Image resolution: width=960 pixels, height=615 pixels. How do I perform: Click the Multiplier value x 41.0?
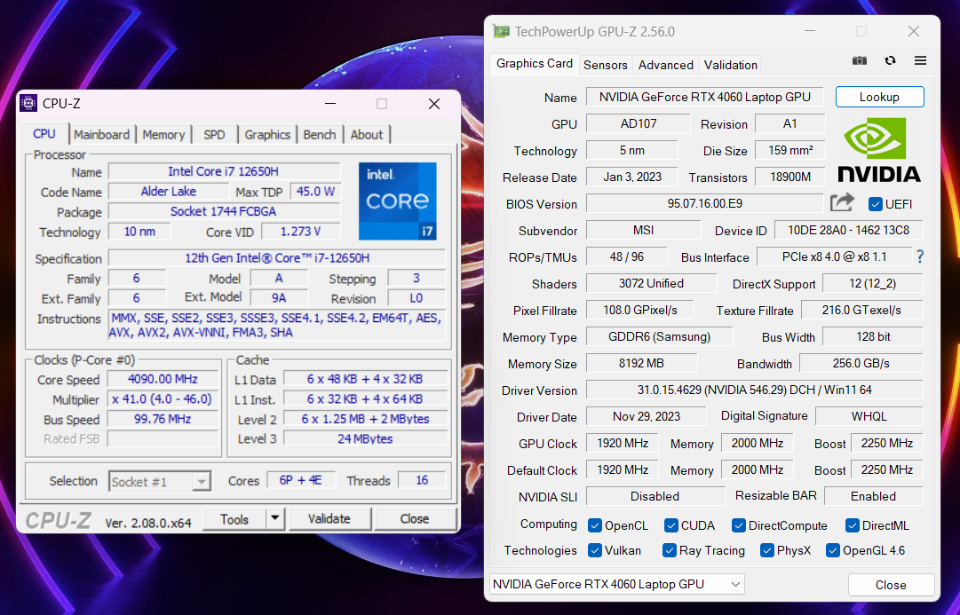163,399
